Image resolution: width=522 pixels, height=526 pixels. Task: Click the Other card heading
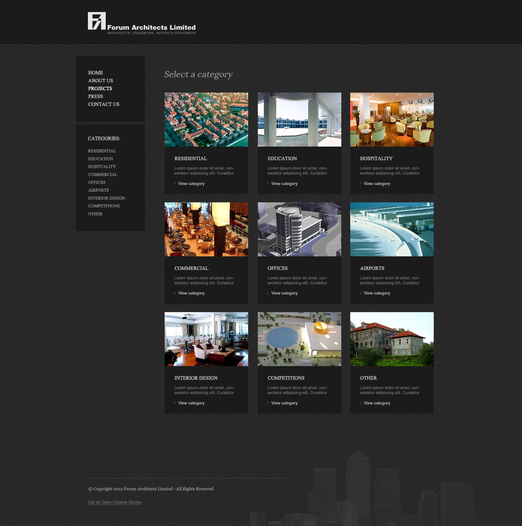(x=369, y=378)
